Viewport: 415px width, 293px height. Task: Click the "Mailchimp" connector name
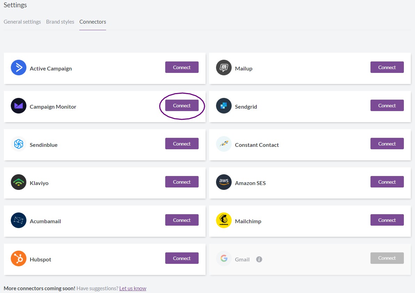pyautogui.click(x=248, y=221)
